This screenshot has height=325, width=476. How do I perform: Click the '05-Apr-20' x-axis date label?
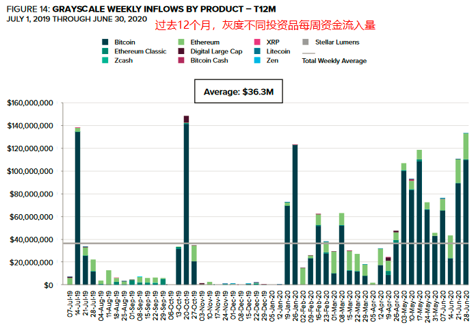(373, 305)
